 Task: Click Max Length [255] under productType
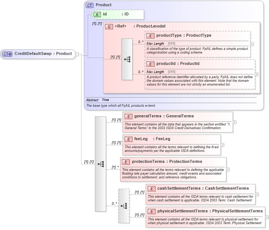pos(161,44)
